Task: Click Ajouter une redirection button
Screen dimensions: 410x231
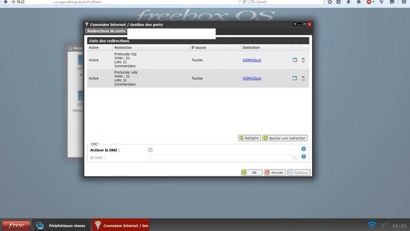Action: (284, 138)
